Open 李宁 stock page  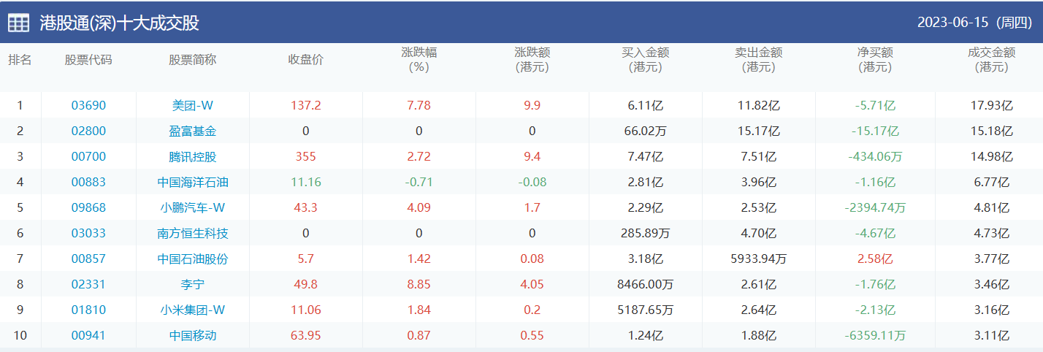click(x=192, y=284)
